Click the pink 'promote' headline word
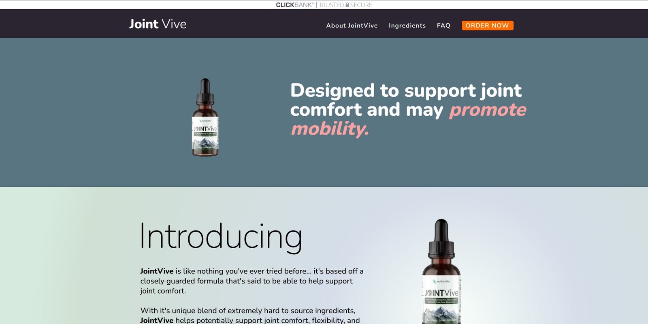Image resolution: width=648 pixels, height=324 pixels. [x=487, y=110]
